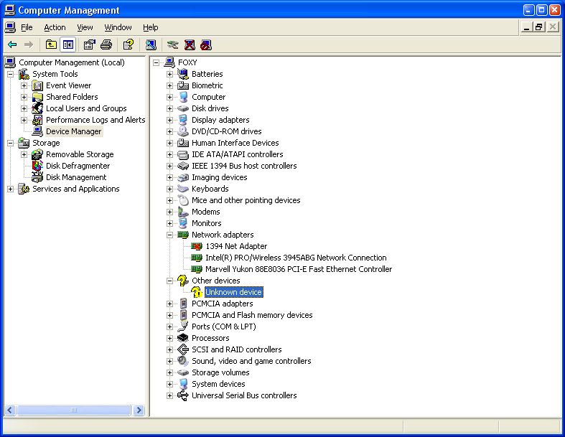Restore the inner MMC child window
565x437 pixels.
[x=539, y=27]
